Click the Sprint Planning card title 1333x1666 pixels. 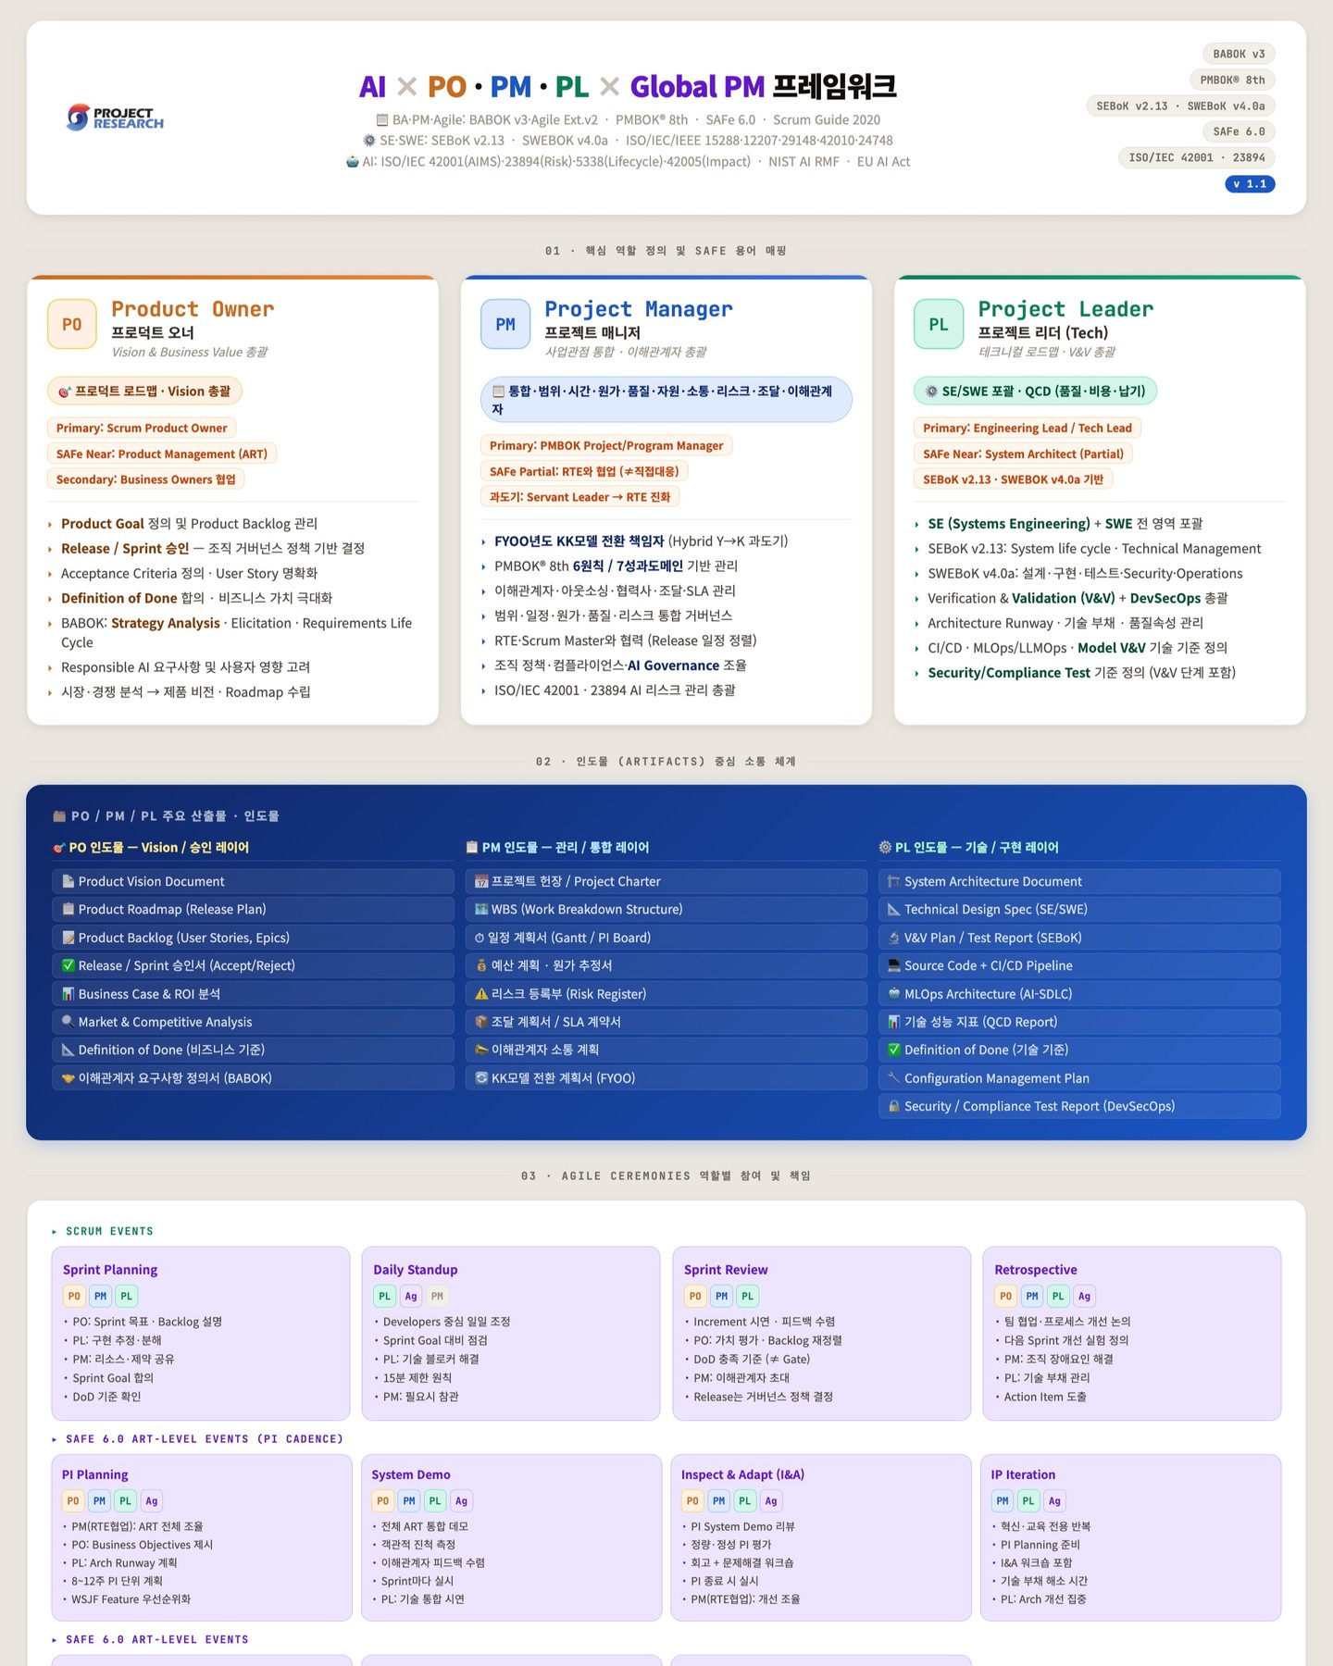tap(110, 1270)
